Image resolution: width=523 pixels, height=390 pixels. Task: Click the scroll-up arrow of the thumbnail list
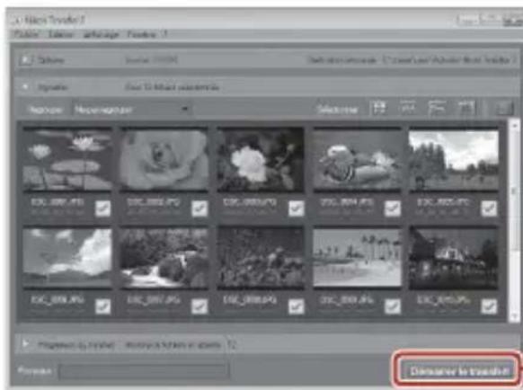click(x=514, y=126)
